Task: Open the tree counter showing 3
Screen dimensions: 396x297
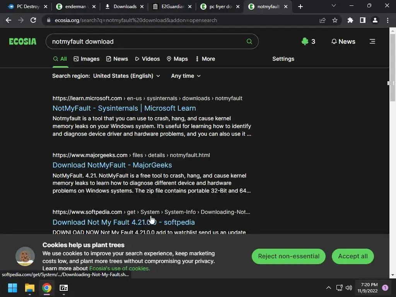Action: point(308,41)
